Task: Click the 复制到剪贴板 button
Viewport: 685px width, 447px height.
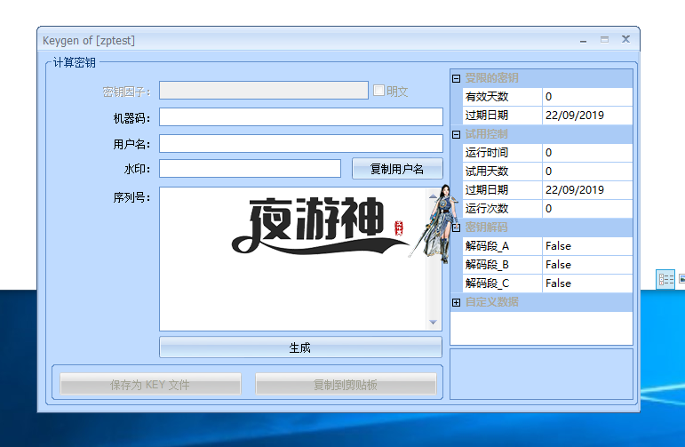Action: (x=346, y=385)
